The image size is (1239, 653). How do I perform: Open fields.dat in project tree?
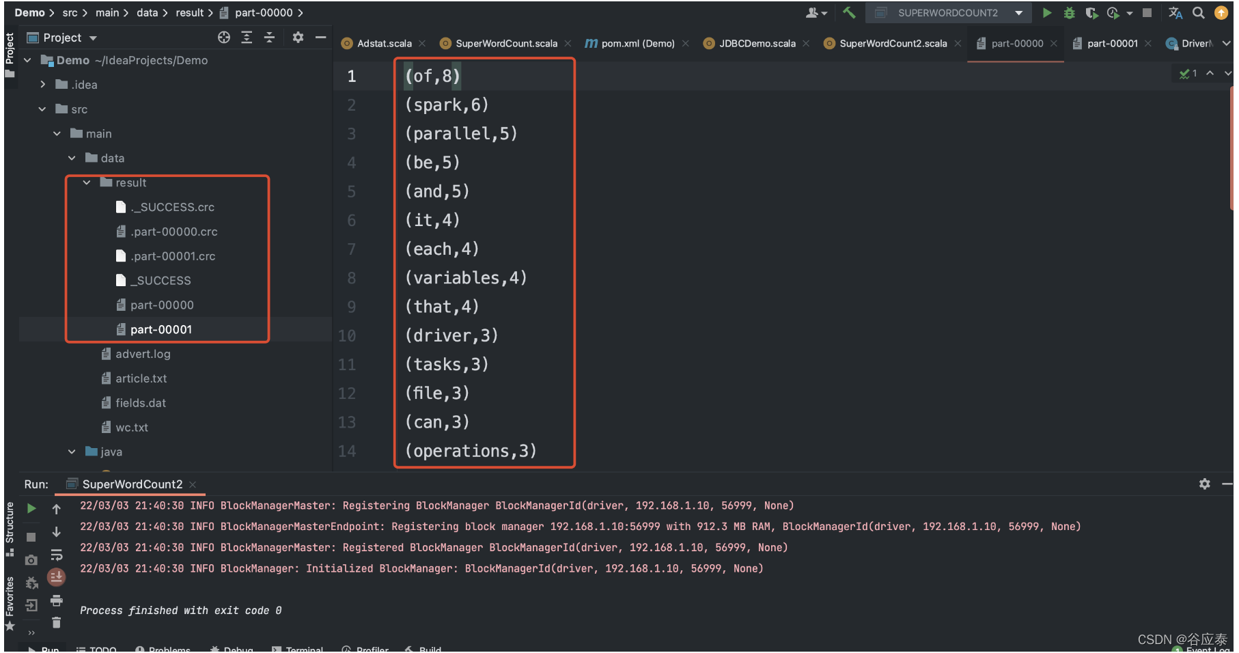[141, 403]
